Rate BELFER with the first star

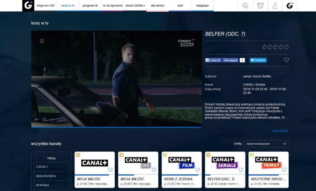click(x=264, y=47)
